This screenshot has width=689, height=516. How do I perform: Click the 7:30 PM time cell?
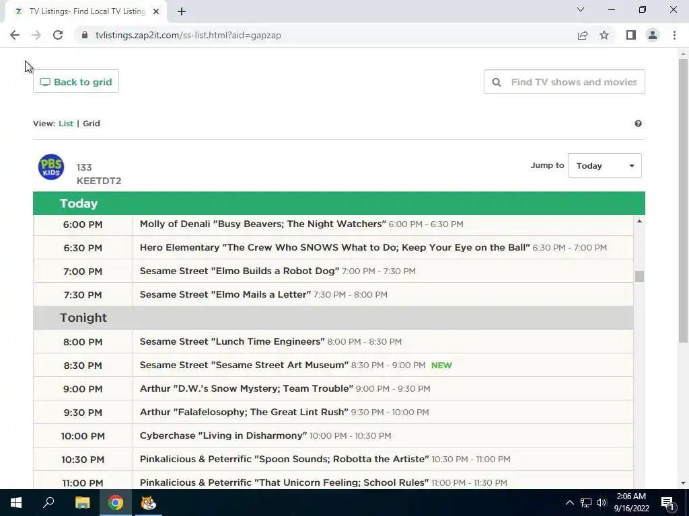click(x=83, y=295)
